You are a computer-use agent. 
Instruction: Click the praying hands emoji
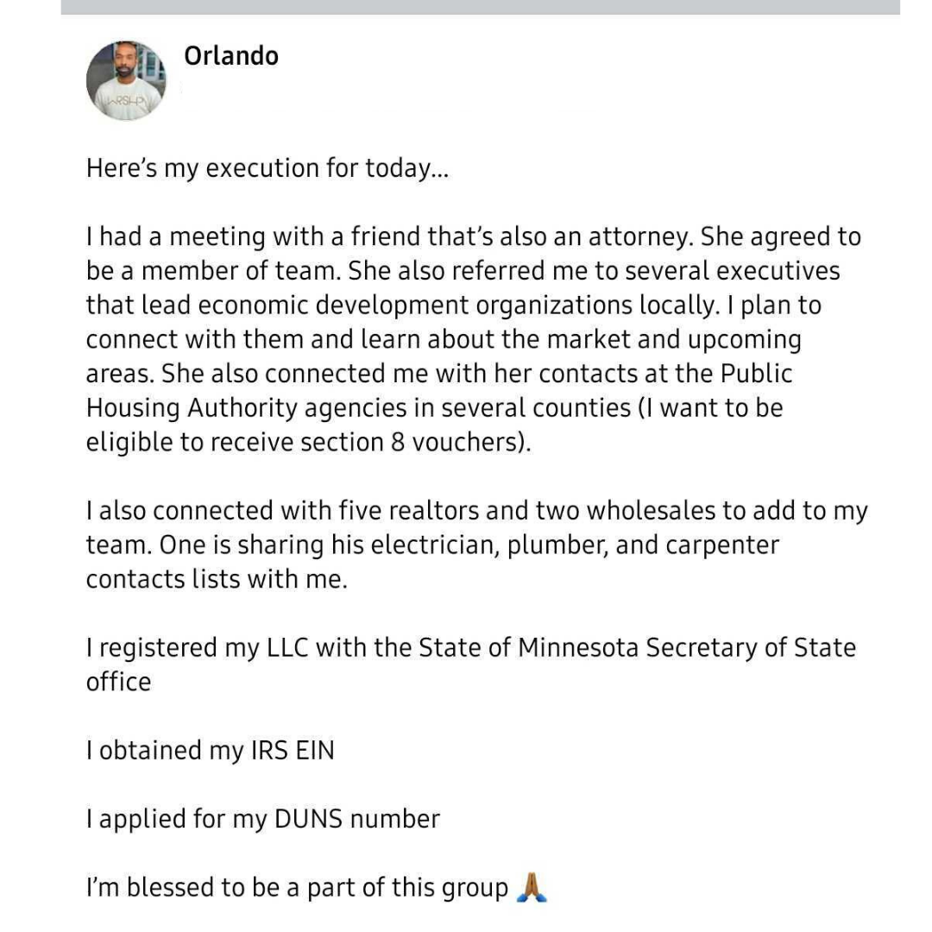point(532,887)
